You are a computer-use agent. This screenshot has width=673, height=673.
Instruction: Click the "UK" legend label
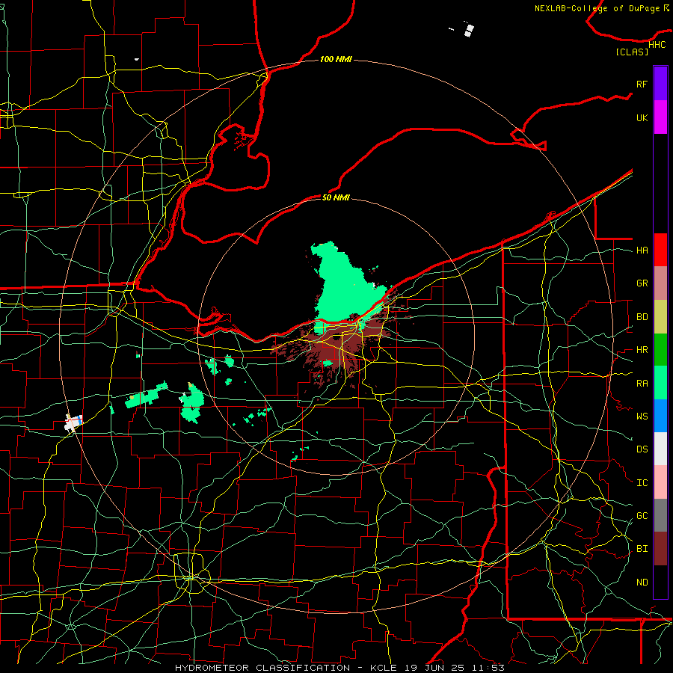pos(642,117)
